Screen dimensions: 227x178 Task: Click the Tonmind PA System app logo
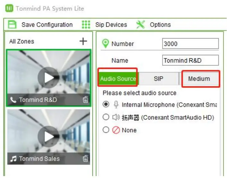coord(9,8)
